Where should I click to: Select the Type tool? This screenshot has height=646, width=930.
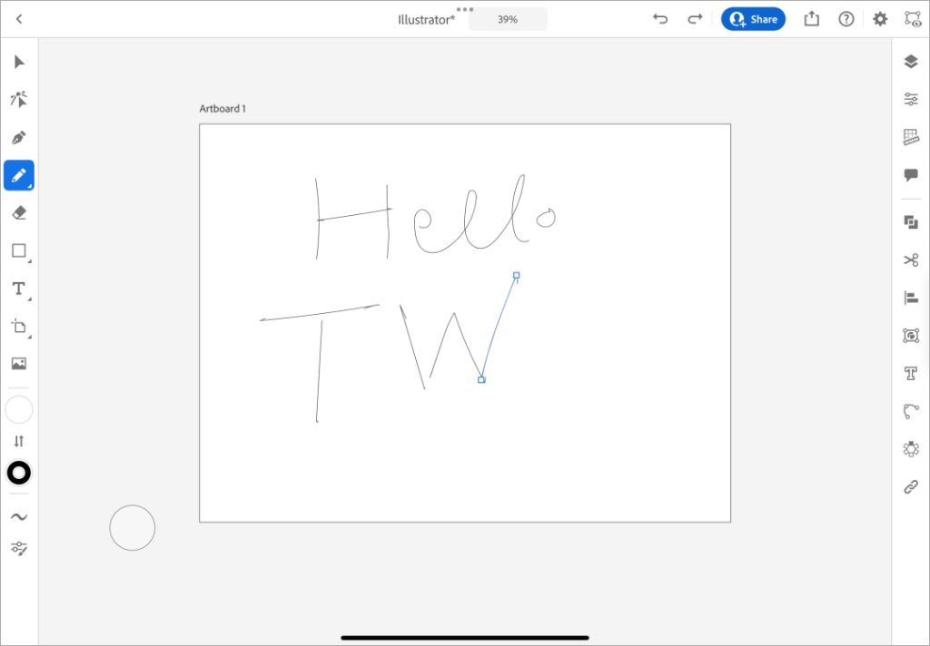pos(19,289)
